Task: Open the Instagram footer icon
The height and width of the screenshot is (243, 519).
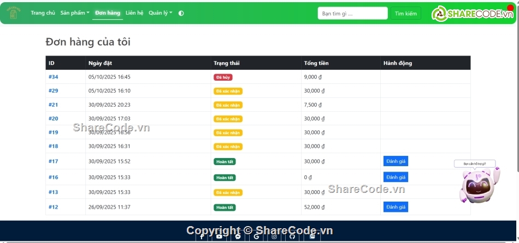Action: click(x=274, y=236)
